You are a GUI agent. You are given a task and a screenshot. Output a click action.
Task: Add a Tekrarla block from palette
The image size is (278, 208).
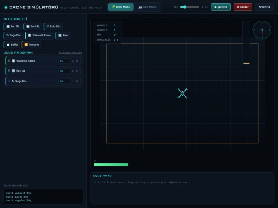tap(31, 45)
